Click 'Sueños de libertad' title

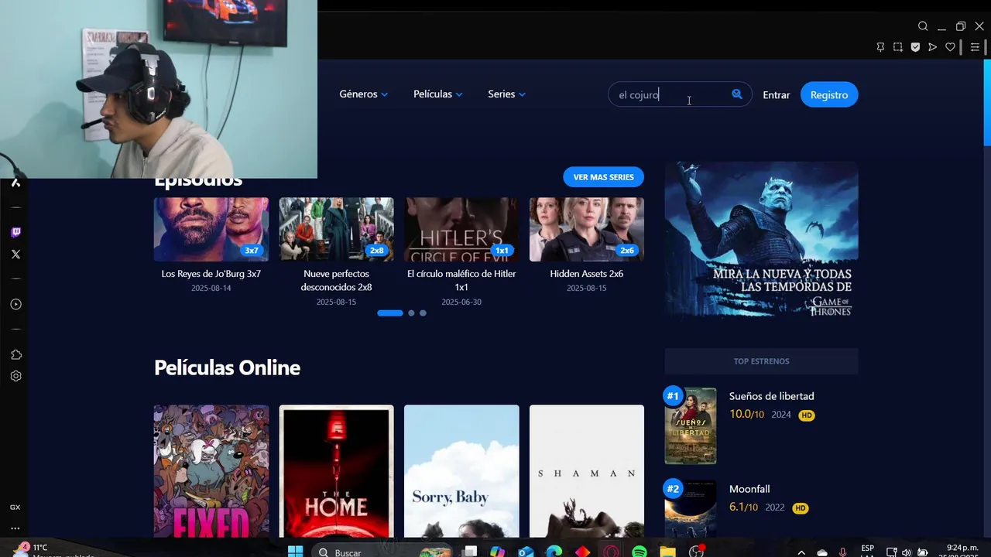(x=771, y=396)
